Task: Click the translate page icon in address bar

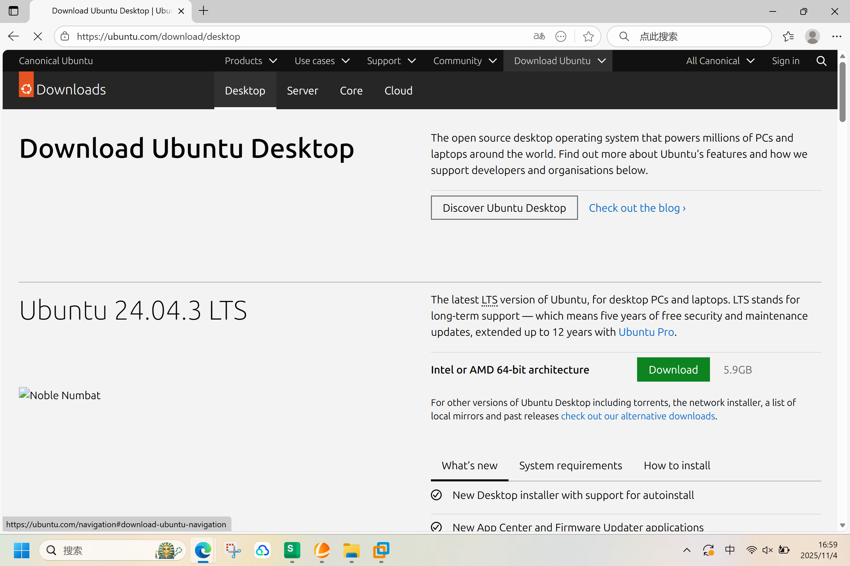Action: (539, 36)
